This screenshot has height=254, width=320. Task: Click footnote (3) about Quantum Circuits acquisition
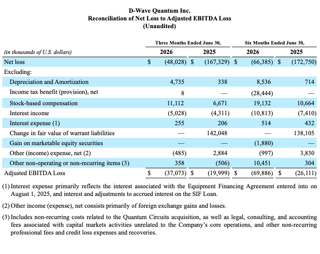[x=160, y=225]
